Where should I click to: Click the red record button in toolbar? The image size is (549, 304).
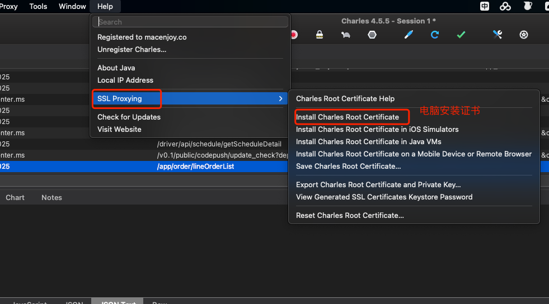[x=294, y=35]
